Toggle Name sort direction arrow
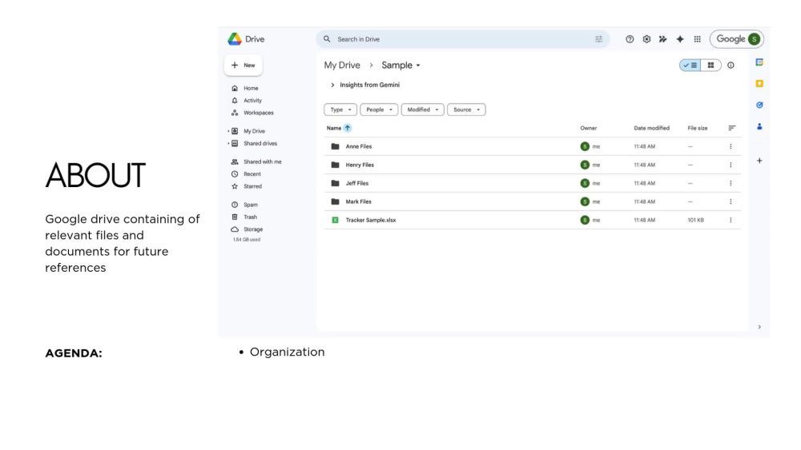 pos(348,128)
